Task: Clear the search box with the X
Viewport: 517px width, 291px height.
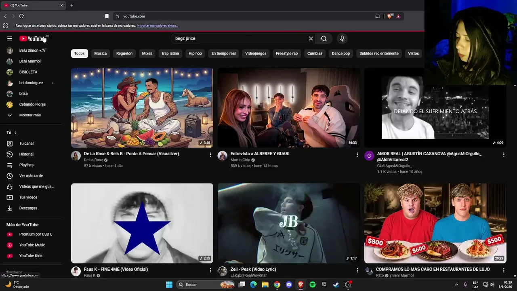Action: coord(311,38)
